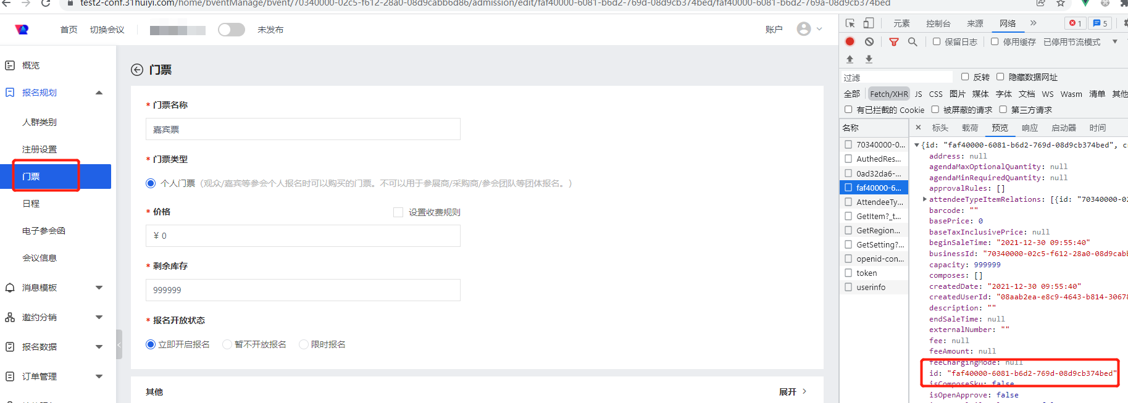This screenshot has width=1128, height=403.
Task: Click the import HAR upload arrow
Action: click(x=850, y=59)
